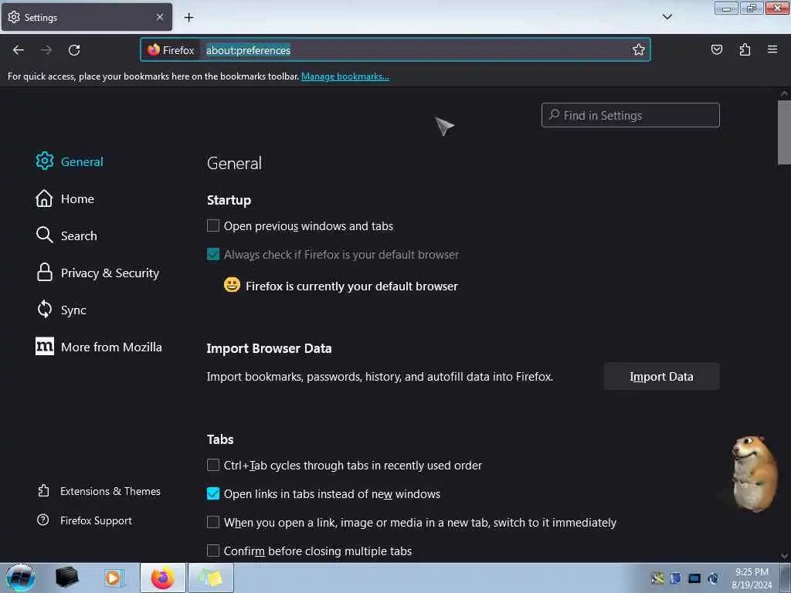Click the Mozilla 'm' logo icon
The width and height of the screenshot is (791, 593).
point(44,347)
